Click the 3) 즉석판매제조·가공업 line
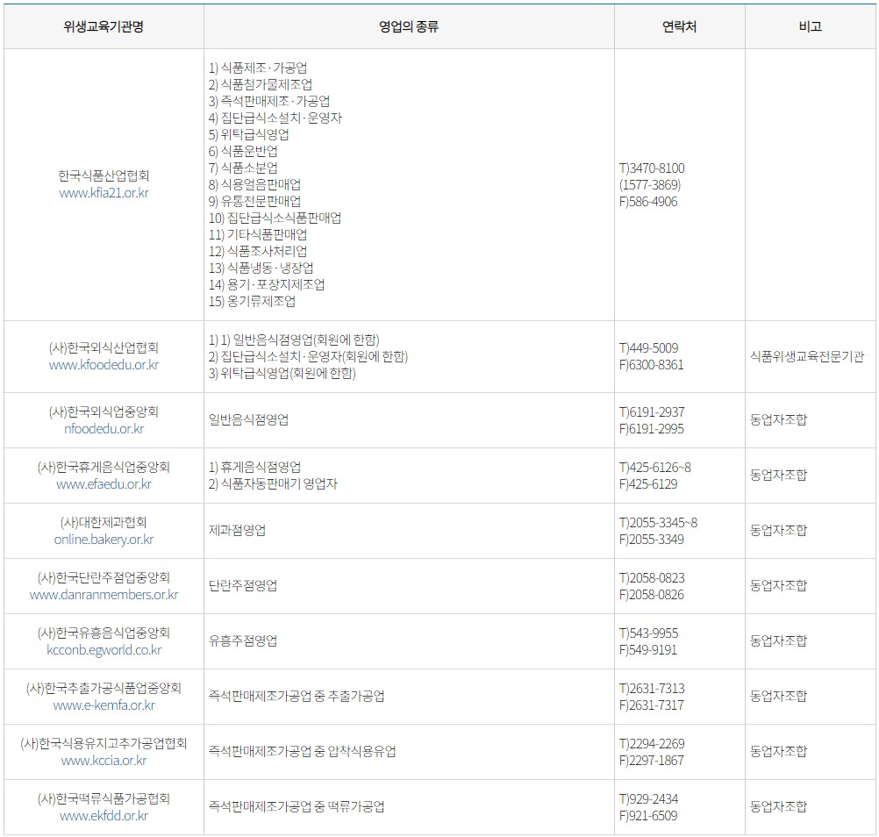The image size is (879, 837). (269, 102)
